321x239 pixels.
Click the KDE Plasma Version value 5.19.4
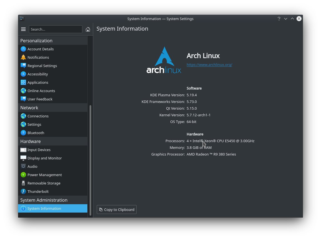192,95
